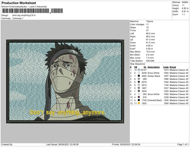The width and height of the screenshot is (190, 147).
Task: Click the Trims value 47
Action: (147, 30)
